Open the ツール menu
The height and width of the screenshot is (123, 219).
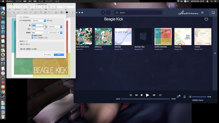tap(41, 1)
